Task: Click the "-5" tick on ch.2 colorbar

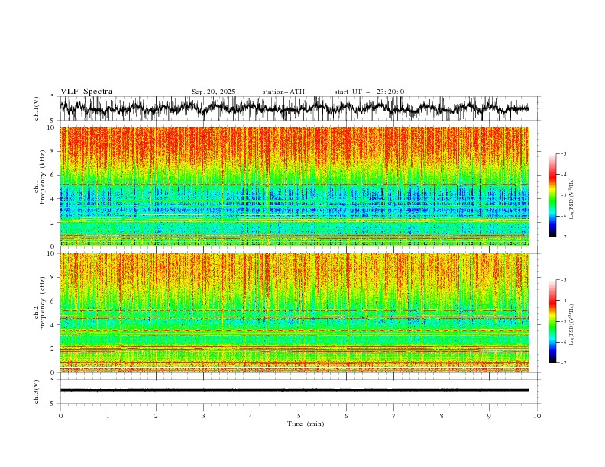Action: coord(563,321)
